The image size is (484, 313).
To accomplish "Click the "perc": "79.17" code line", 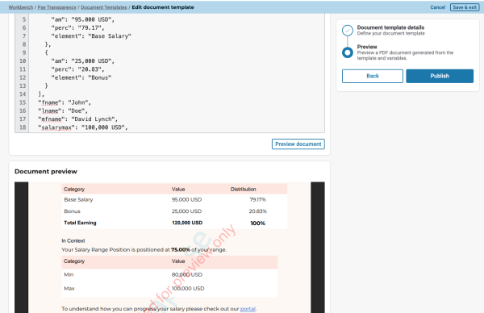I will 77,27.
